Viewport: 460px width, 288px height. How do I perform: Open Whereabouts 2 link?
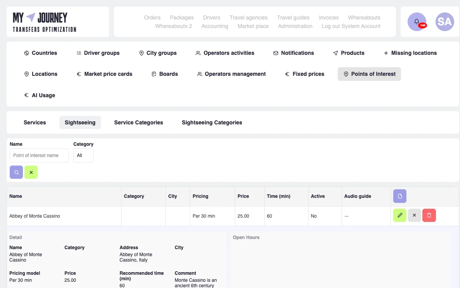point(174,26)
